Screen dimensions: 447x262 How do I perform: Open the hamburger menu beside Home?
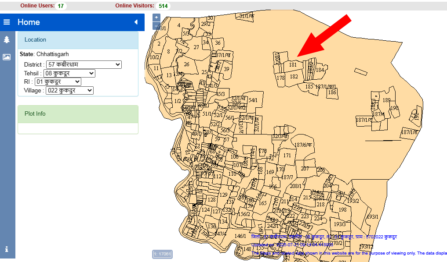click(7, 22)
